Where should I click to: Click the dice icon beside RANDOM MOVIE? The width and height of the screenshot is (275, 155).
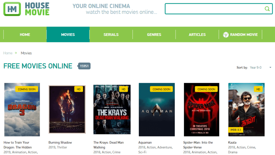click(225, 34)
